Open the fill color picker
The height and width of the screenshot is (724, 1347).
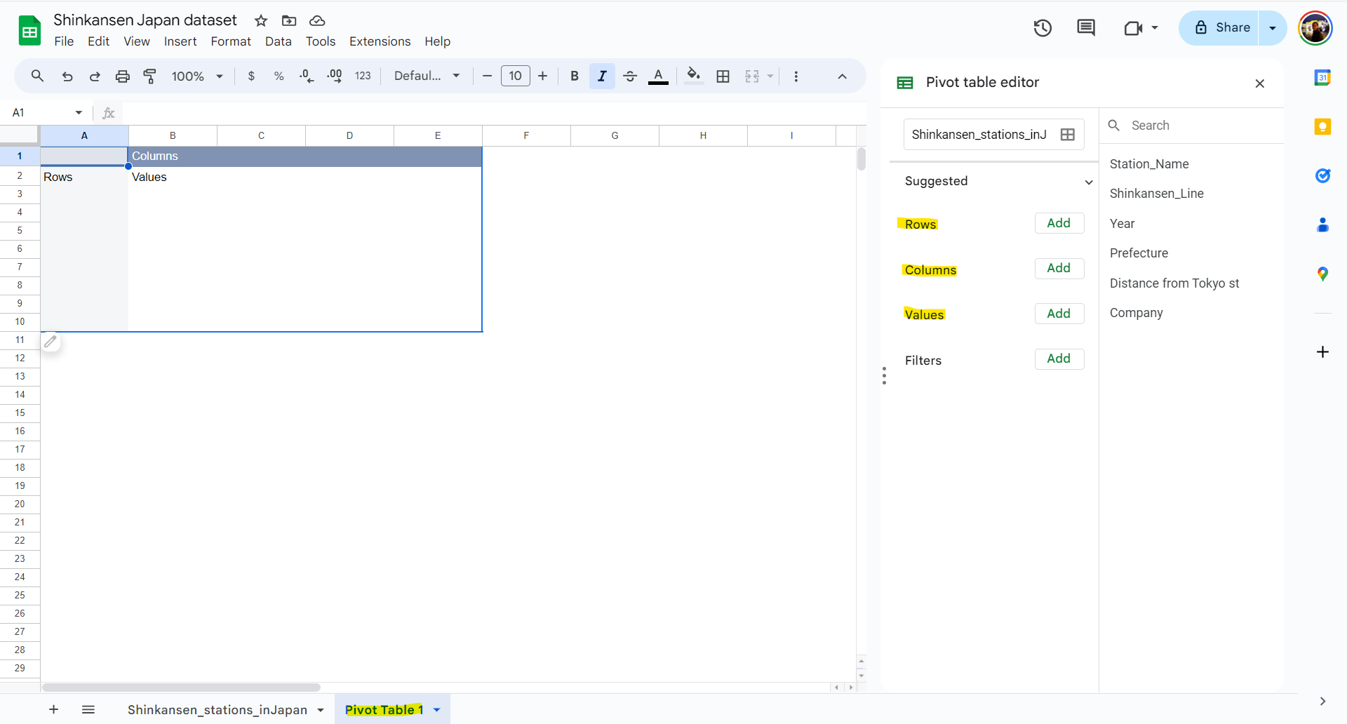pos(693,76)
